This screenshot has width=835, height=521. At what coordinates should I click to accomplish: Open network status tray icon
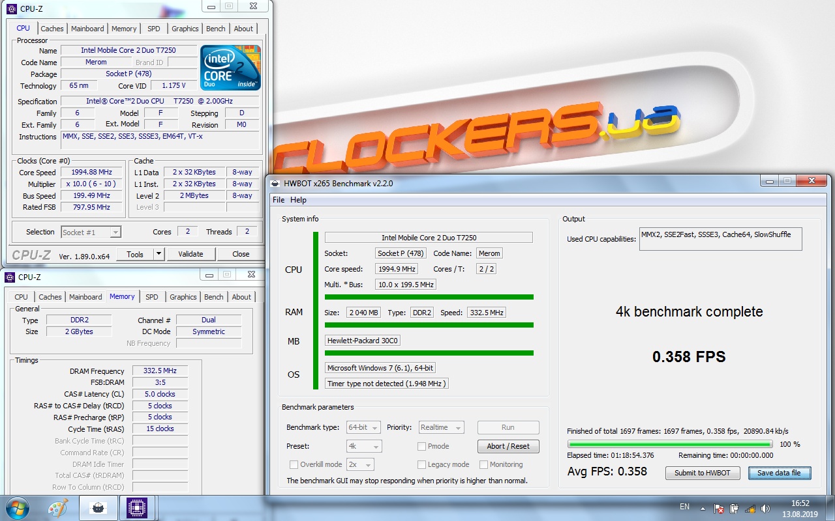point(750,508)
